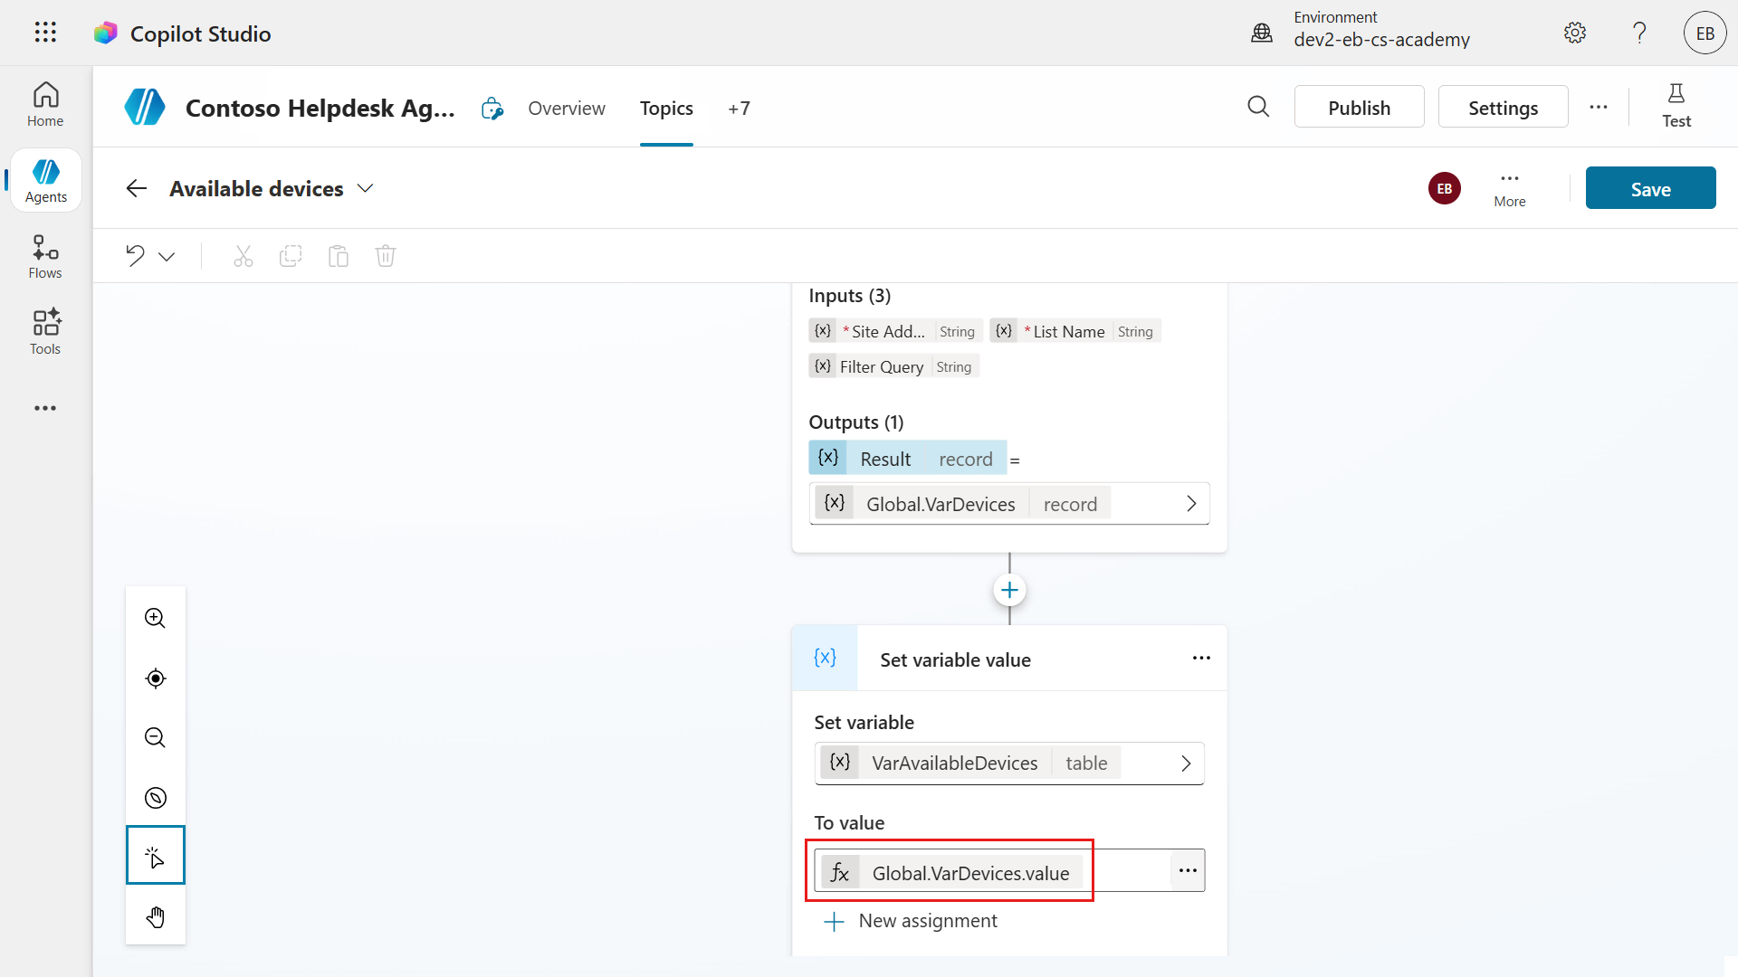Open the Flows sidebar section
The width and height of the screenshot is (1738, 977).
pyautogui.click(x=45, y=257)
